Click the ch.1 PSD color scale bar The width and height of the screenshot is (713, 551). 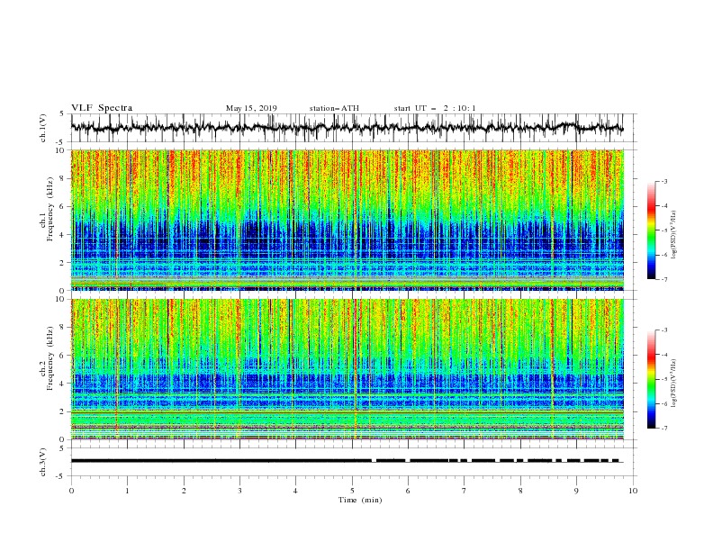click(651, 230)
